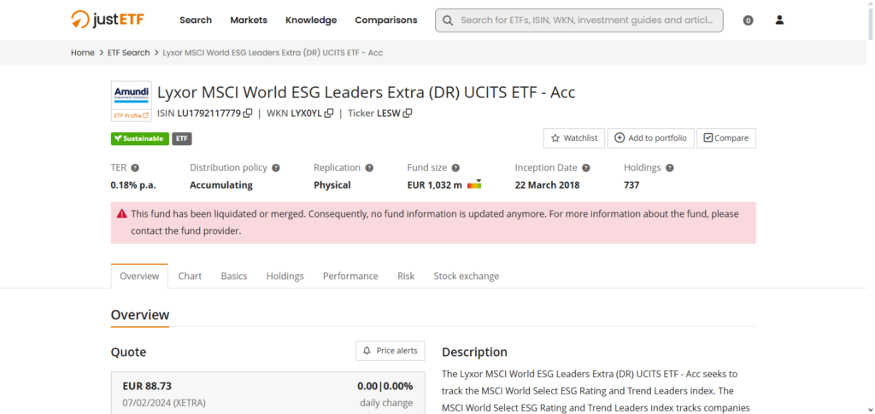This screenshot has height=414, width=875.
Task: Click the inception date 22 March 2018
Action: coord(548,185)
